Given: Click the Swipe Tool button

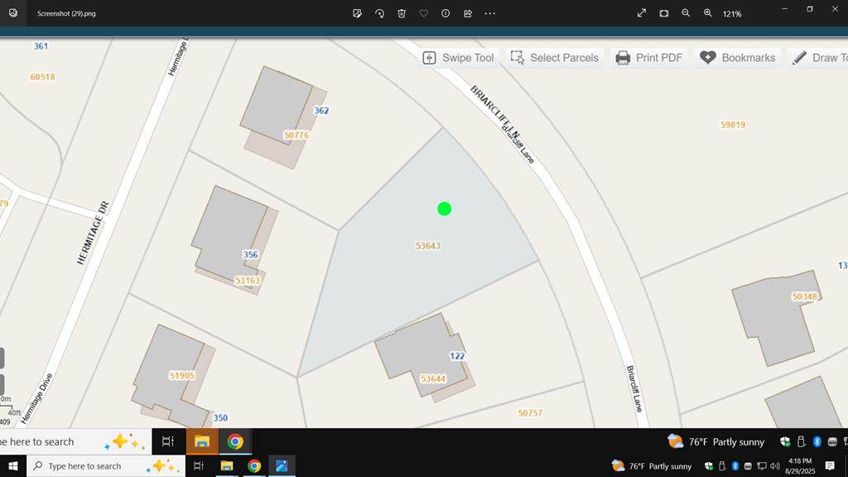Looking at the screenshot, I should pyautogui.click(x=459, y=58).
